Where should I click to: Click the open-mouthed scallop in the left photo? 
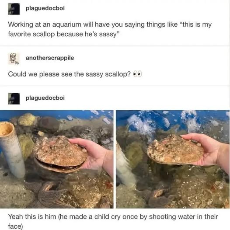point(60,154)
